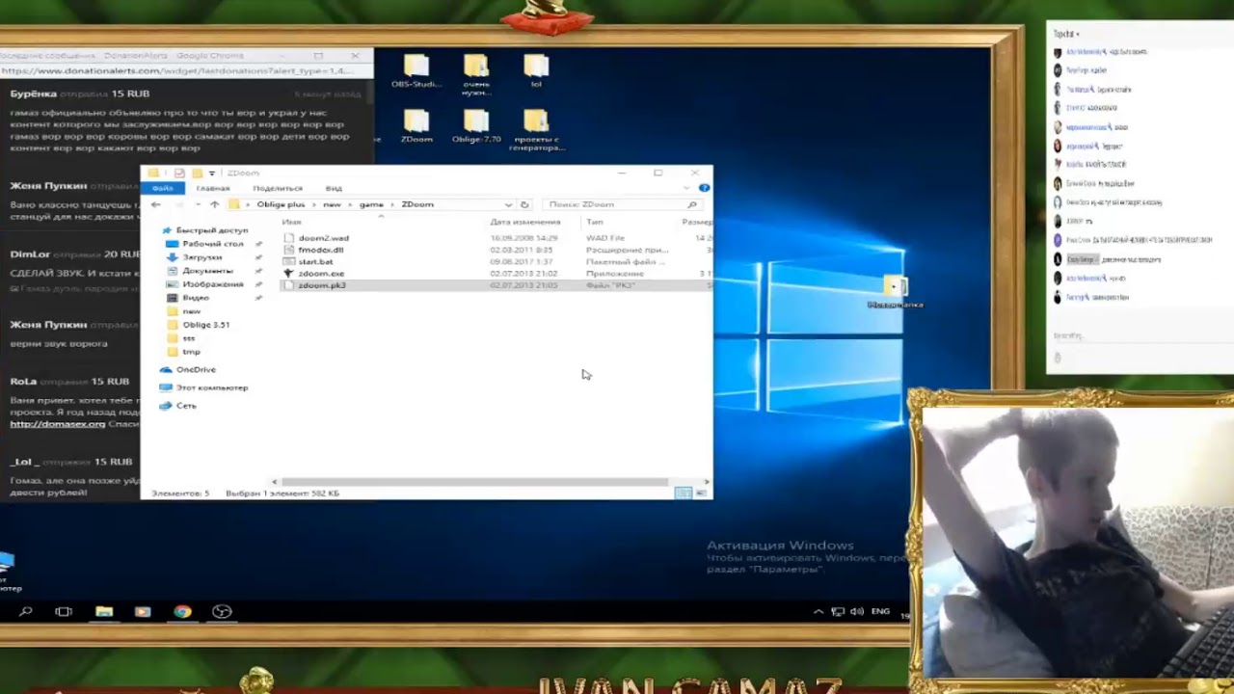The height and width of the screenshot is (694, 1234).
Task: Open the doom2.wad file
Action: coord(323,238)
